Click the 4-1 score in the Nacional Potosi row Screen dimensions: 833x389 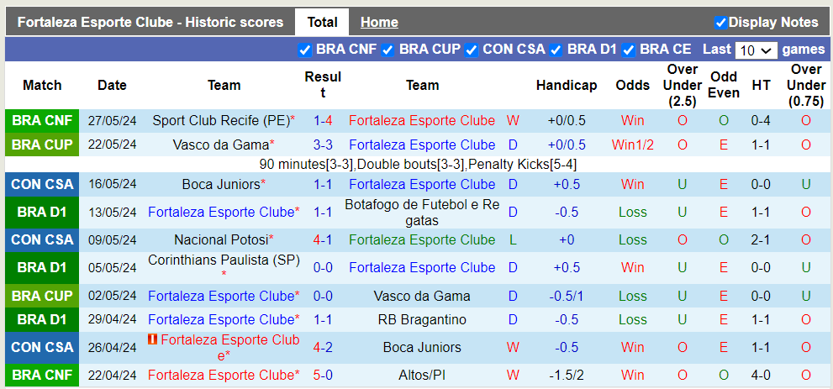[x=323, y=239]
